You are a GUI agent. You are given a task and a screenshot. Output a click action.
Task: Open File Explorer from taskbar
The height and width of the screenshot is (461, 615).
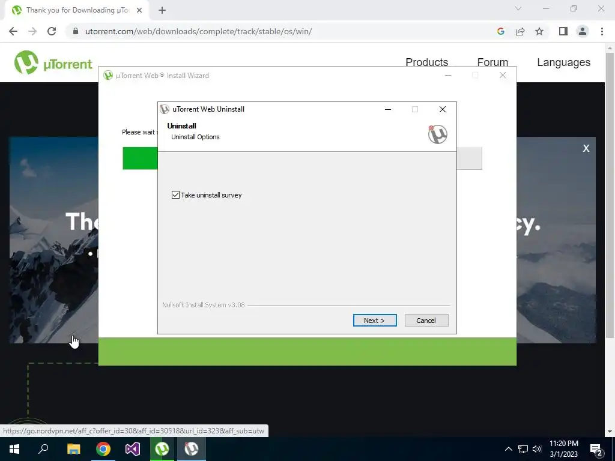point(73,449)
